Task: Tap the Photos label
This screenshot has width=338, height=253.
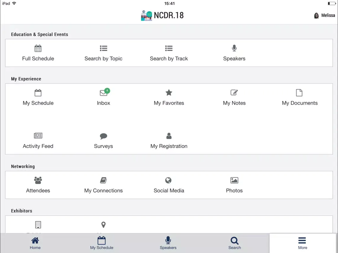Action: 234,191
